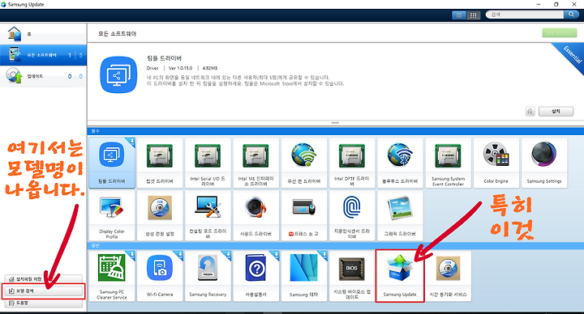This screenshot has height=314, width=584.
Task: Switch to list view layout
Action: [x=459, y=15]
